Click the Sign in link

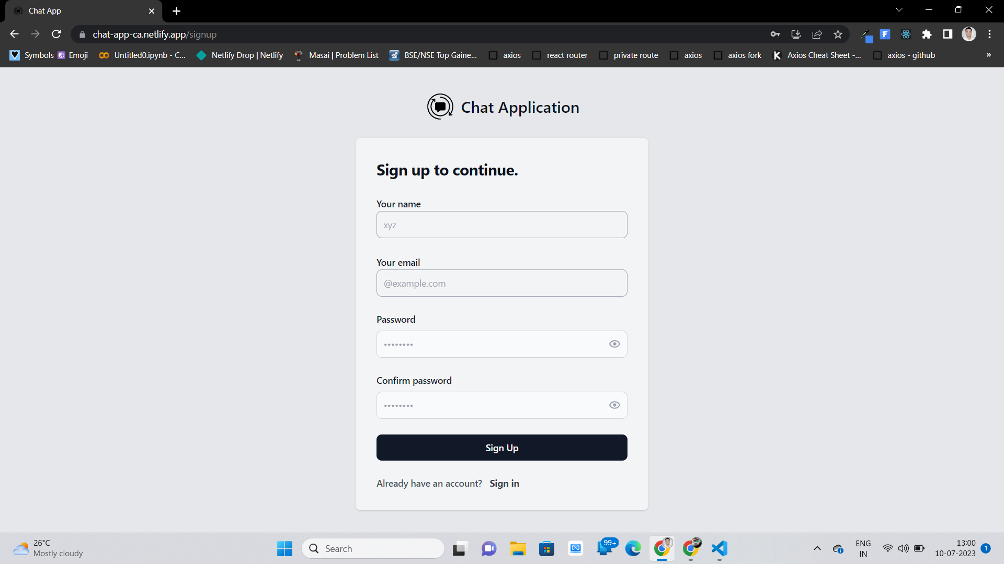[504, 483]
